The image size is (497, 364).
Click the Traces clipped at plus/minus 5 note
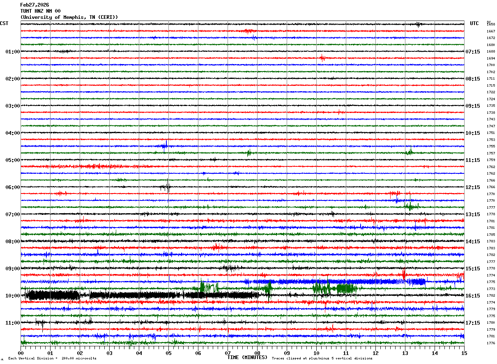tap(322, 358)
